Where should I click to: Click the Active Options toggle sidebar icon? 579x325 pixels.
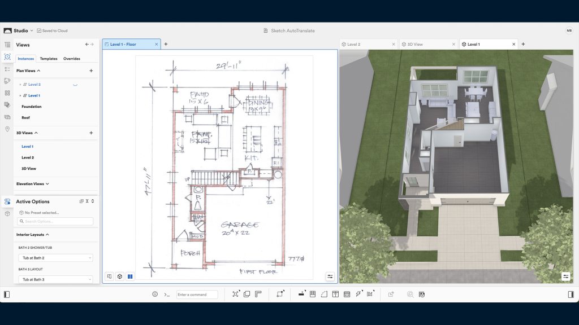click(7, 201)
